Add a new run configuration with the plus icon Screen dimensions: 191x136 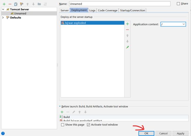(x=4, y=4)
